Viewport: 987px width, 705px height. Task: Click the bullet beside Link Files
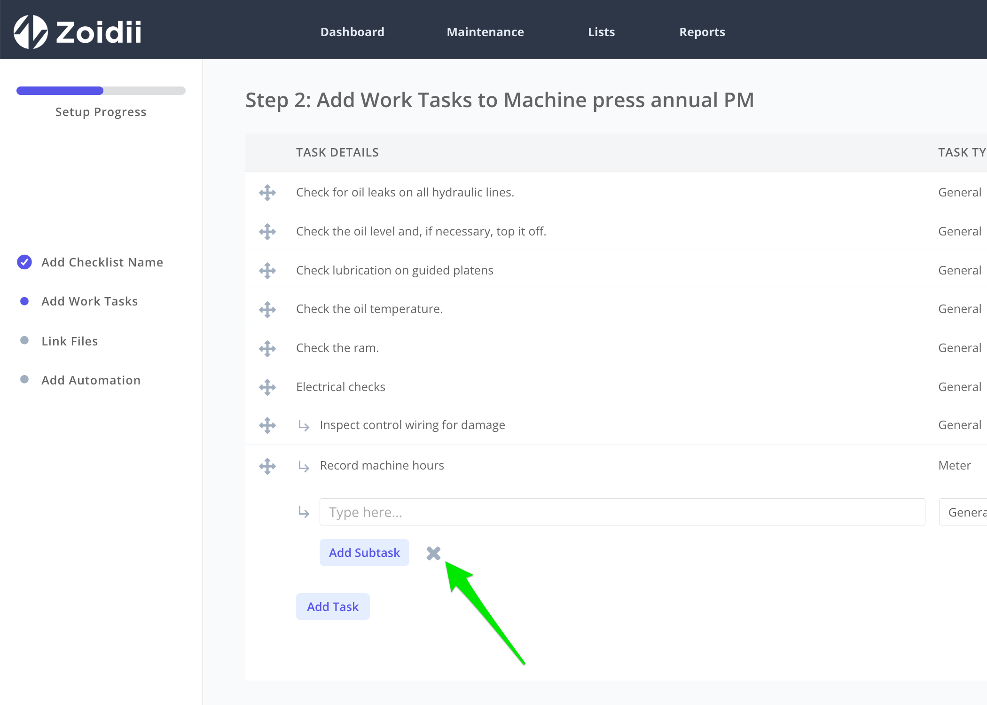[24, 340]
